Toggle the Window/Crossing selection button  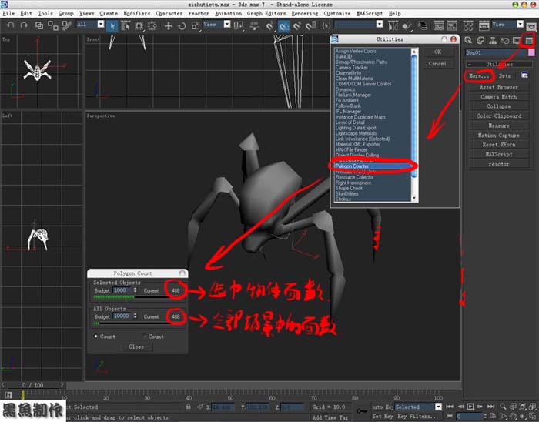pyautogui.click(x=152, y=25)
